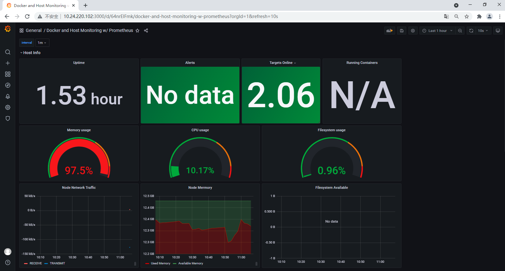Open browser extensions puzzle icon
The height and width of the screenshot is (271, 505).
[x=479, y=16]
